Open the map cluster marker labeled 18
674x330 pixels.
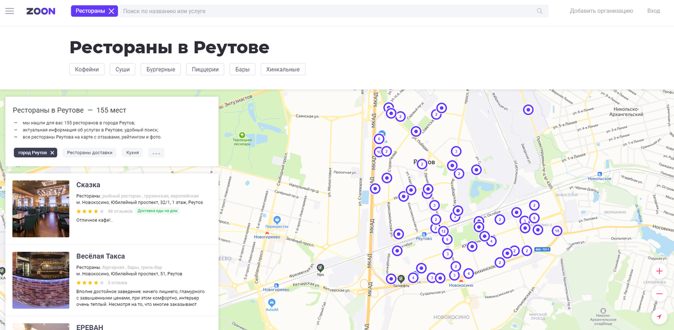click(x=557, y=231)
